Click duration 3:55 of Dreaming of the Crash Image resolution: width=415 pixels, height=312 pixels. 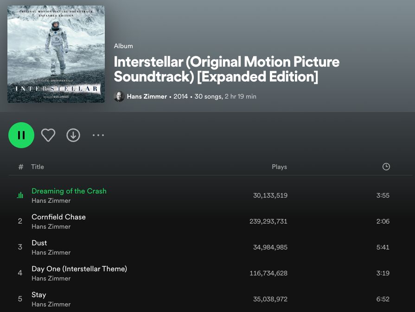pos(383,195)
